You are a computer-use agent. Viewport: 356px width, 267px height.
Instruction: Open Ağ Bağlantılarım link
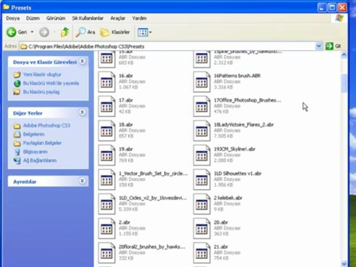(x=40, y=161)
